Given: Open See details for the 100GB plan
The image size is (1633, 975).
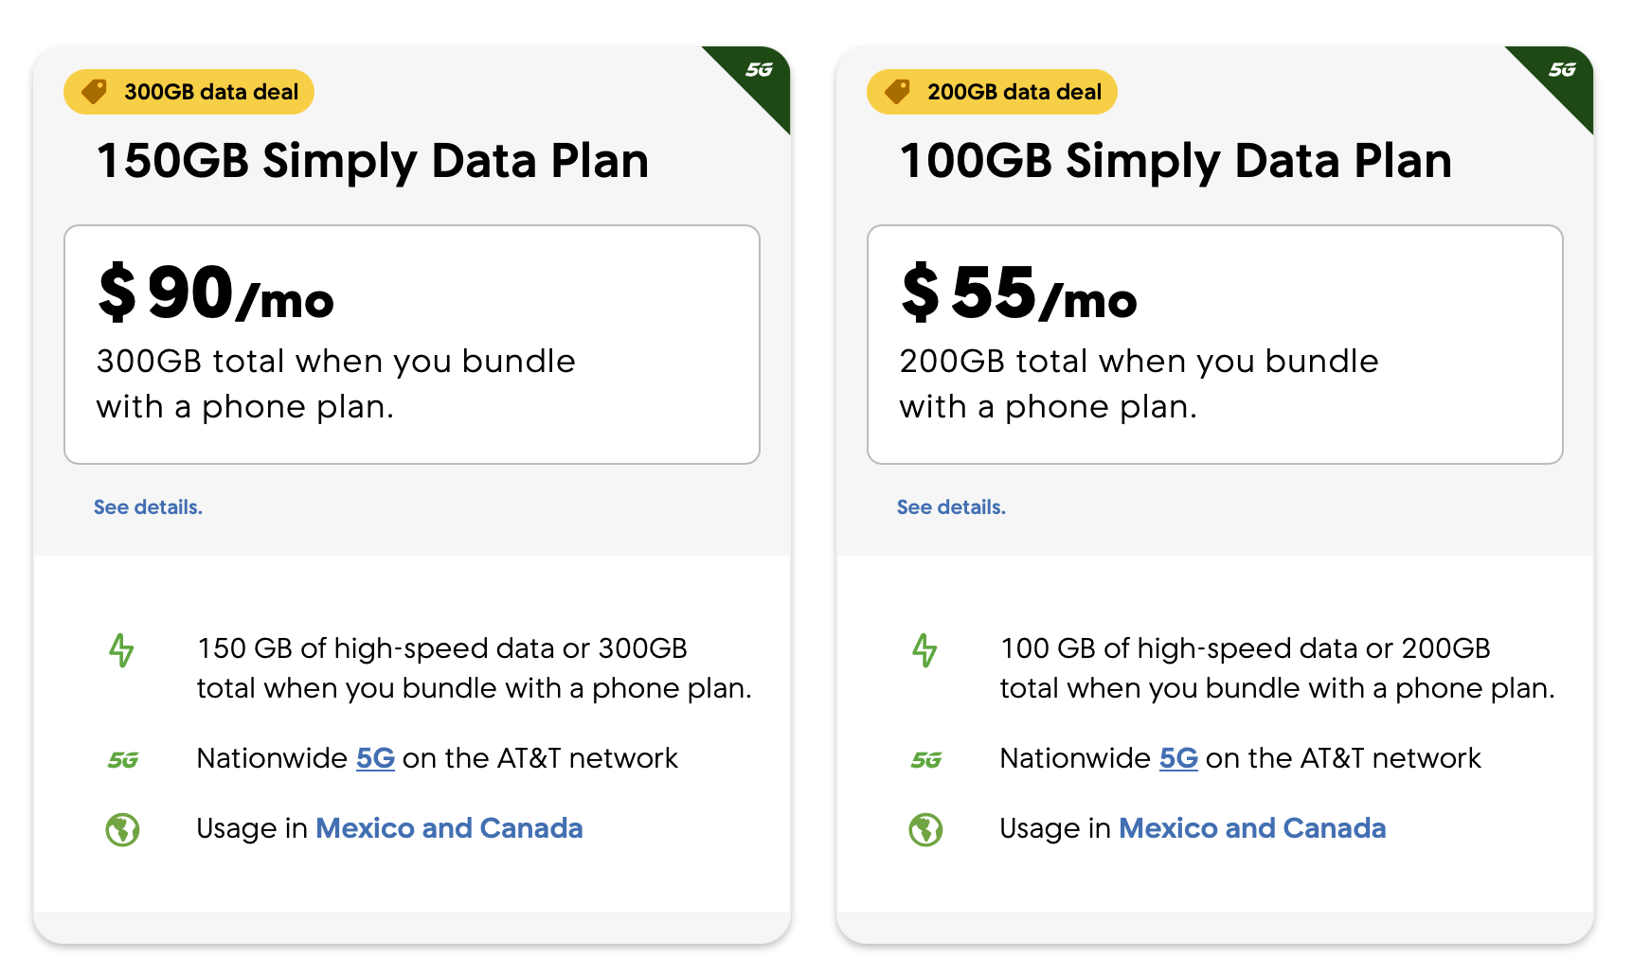Looking at the screenshot, I should pos(951,507).
